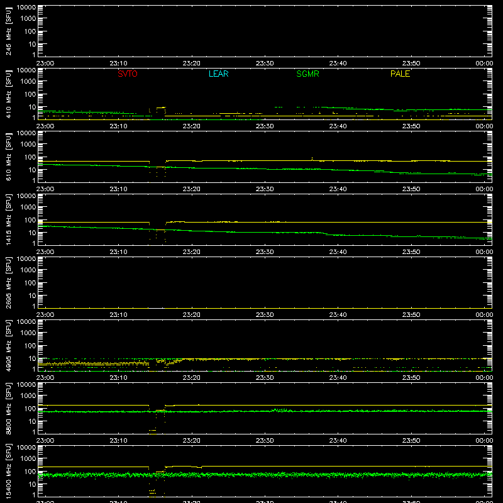
Task: Click the raised yellow step in 410 MHz panel
Action: coord(161,108)
